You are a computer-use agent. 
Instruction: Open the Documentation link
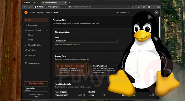click(123, 12)
